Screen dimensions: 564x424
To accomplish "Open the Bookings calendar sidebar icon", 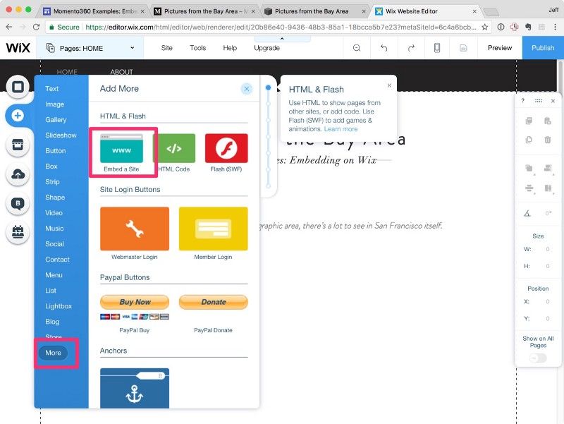I will click(x=18, y=233).
